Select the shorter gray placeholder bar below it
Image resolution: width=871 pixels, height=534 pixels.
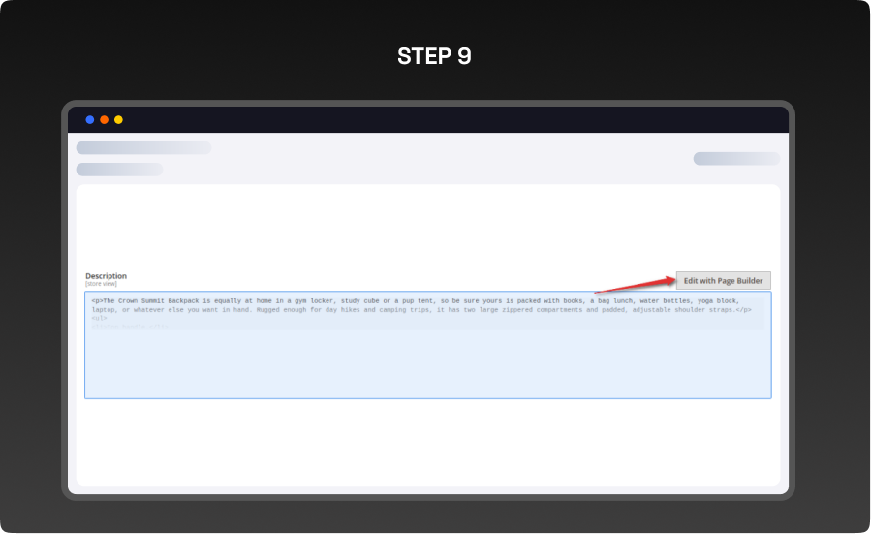[119, 170]
